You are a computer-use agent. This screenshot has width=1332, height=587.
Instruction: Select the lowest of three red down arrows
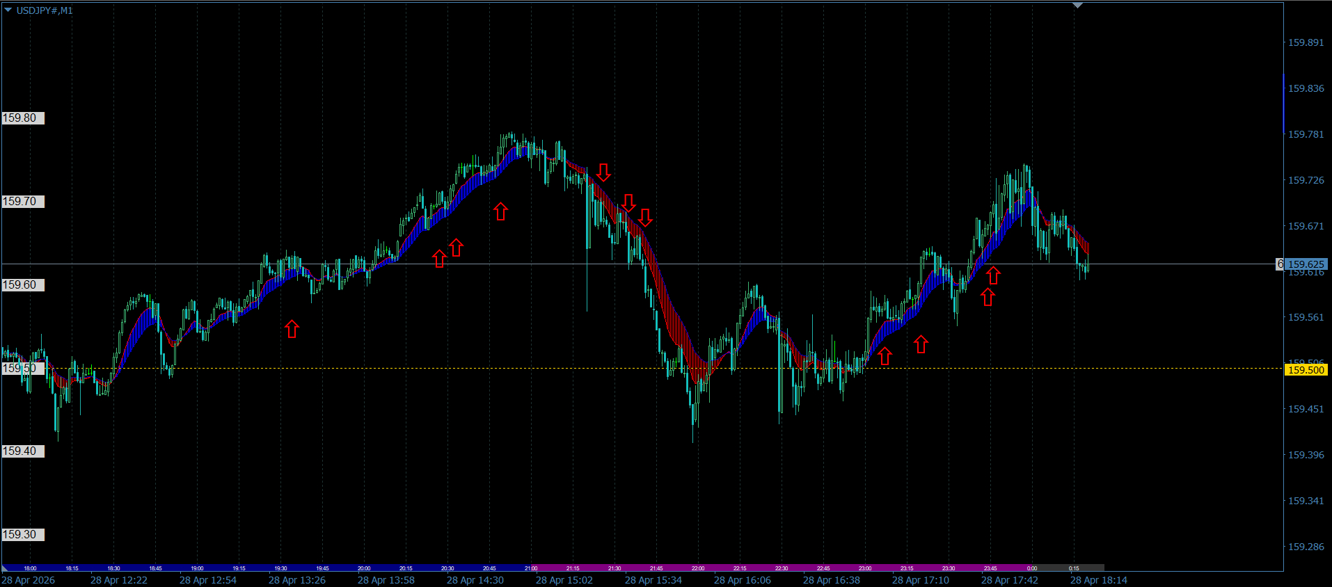[x=645, y=218]
